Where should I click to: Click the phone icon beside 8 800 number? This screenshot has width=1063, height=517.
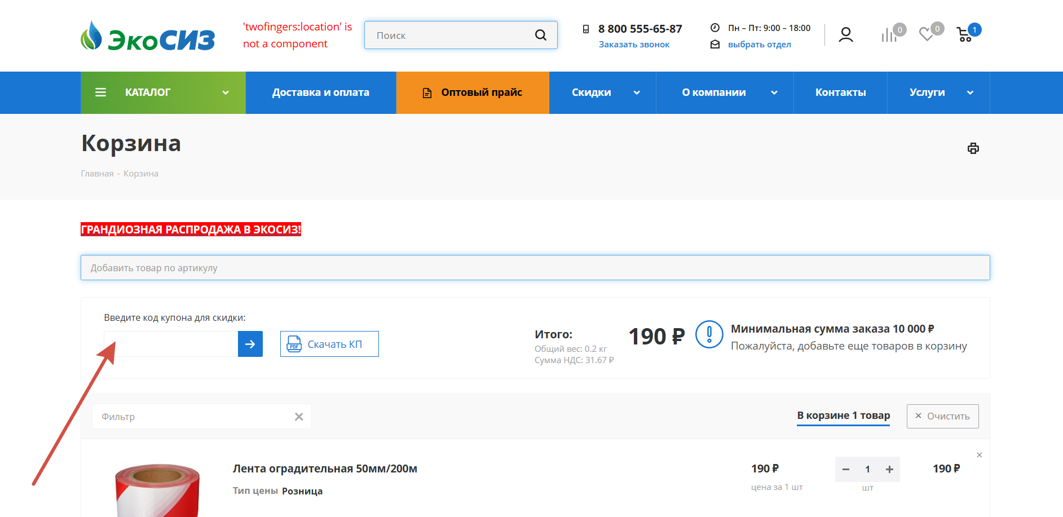[586, 29]
